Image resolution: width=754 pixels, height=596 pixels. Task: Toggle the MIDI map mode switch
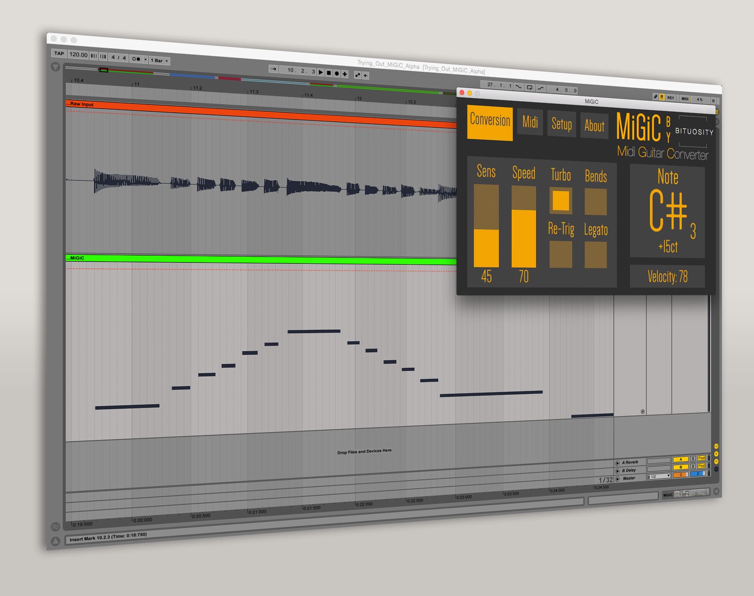coord(685,98)
